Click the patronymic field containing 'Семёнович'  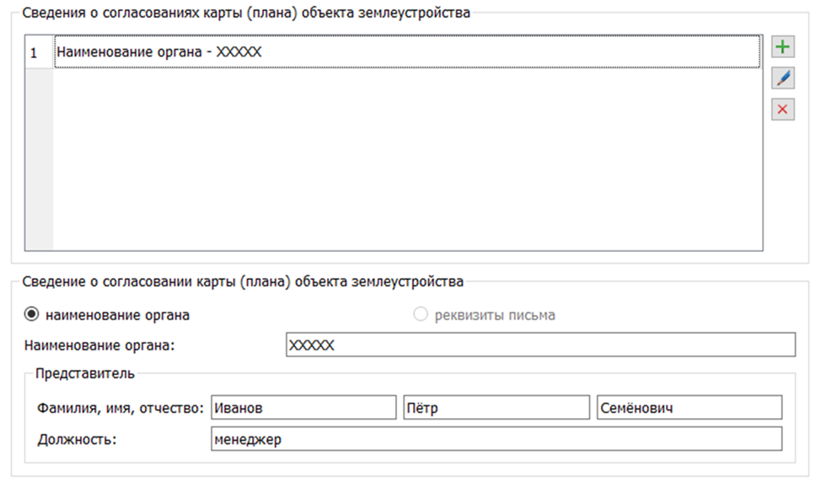pos(689,408)
